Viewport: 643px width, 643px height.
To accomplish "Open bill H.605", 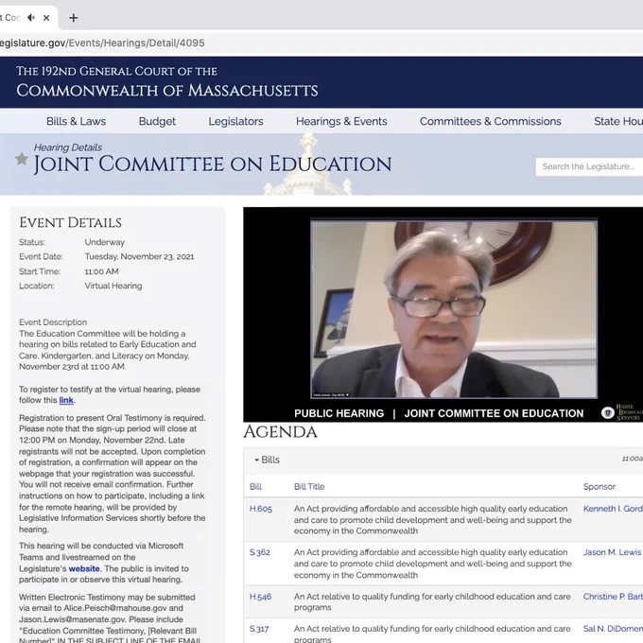I will [x=261, y=509].
